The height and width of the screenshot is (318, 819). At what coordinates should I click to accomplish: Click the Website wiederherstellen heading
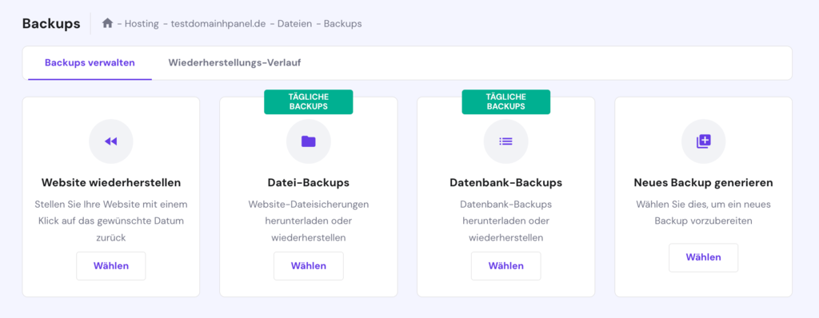(x=111, y=183)
